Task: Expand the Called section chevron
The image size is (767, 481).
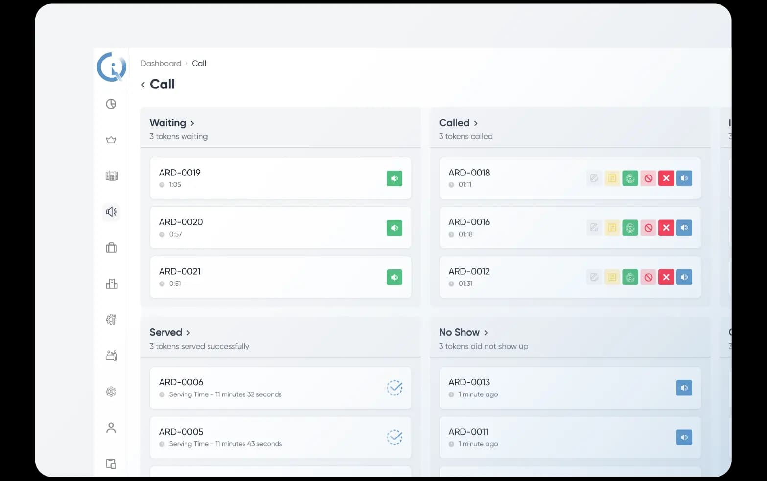Action: point(476,123)
